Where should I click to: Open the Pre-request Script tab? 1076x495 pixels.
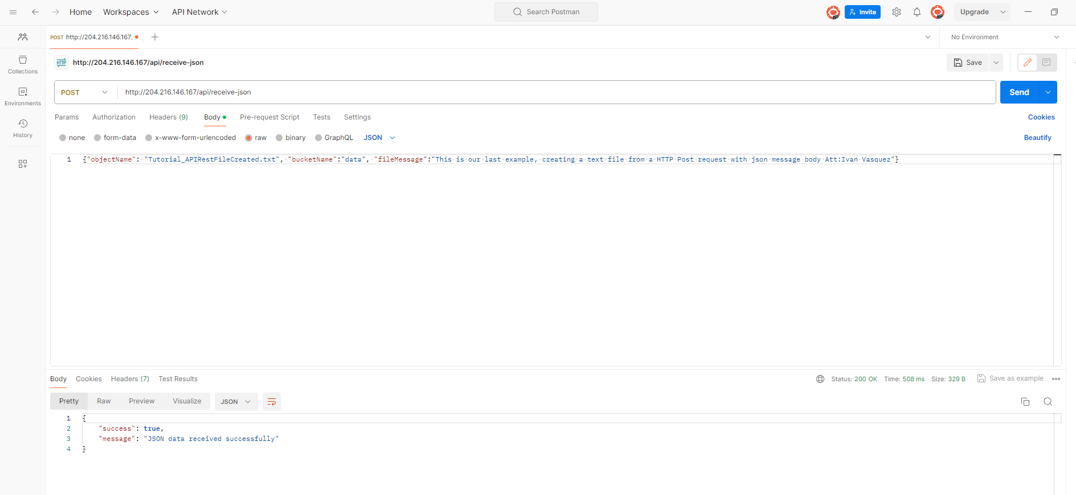tap(269, 117)
